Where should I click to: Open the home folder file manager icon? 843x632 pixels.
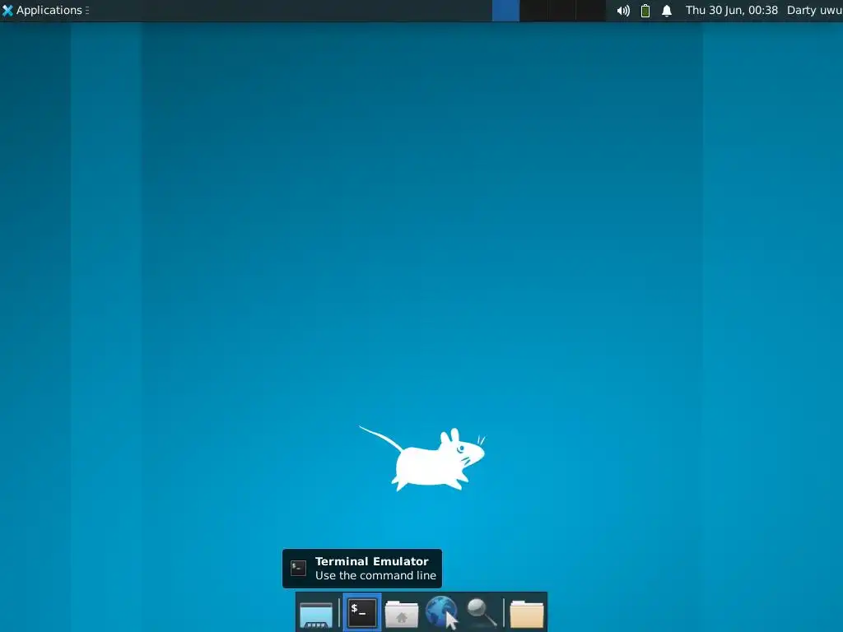coord(402,614)
